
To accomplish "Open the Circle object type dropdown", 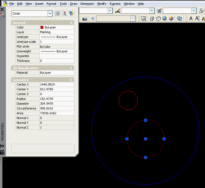I will [x=50, y=14].
